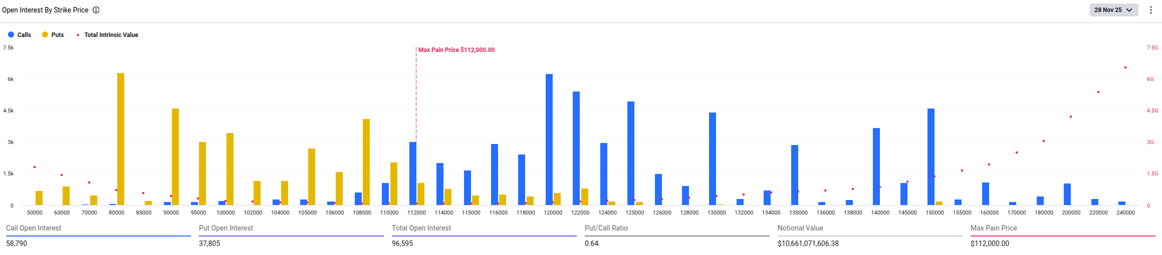Screen dimensions: 1162x255
Task: Click the call open interest value 58,790
Action: pyautogui.click(x=17, y=243)
